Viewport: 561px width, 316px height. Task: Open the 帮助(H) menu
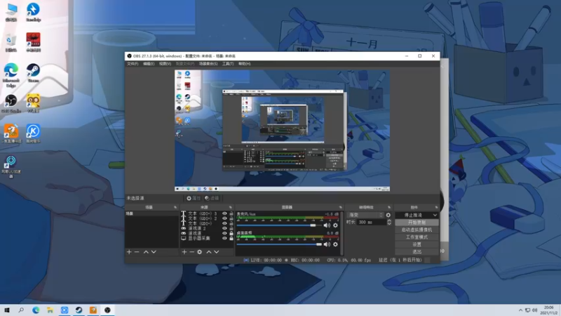[244, 63]
